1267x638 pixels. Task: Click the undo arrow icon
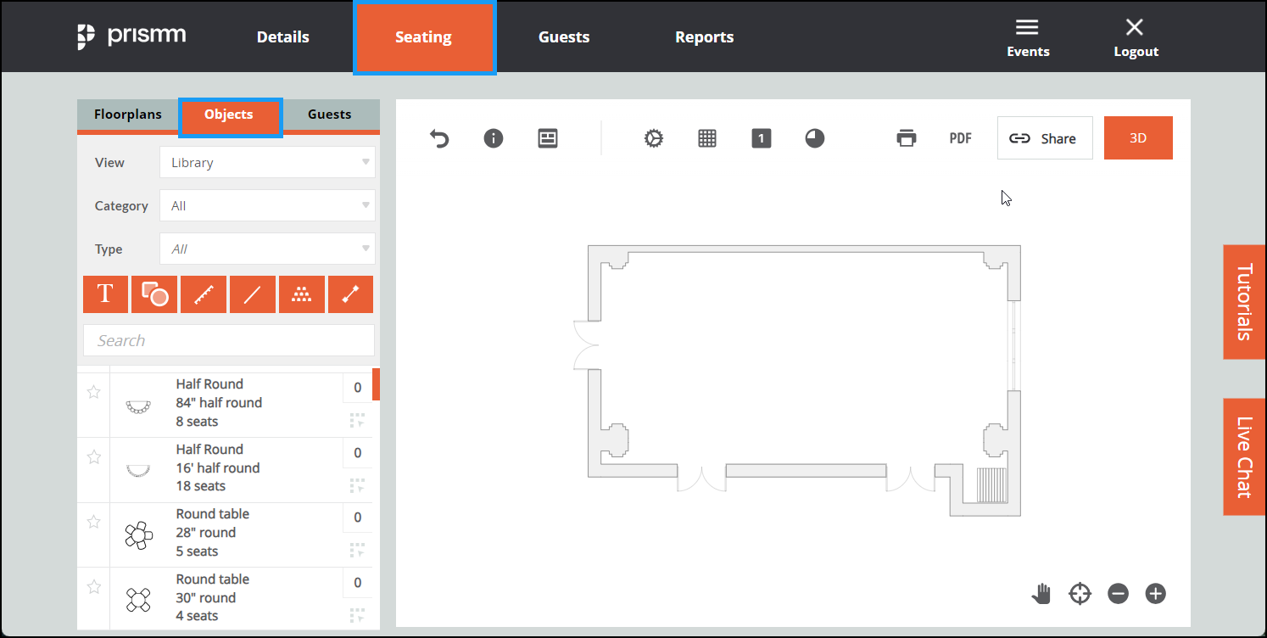point(439,138)
